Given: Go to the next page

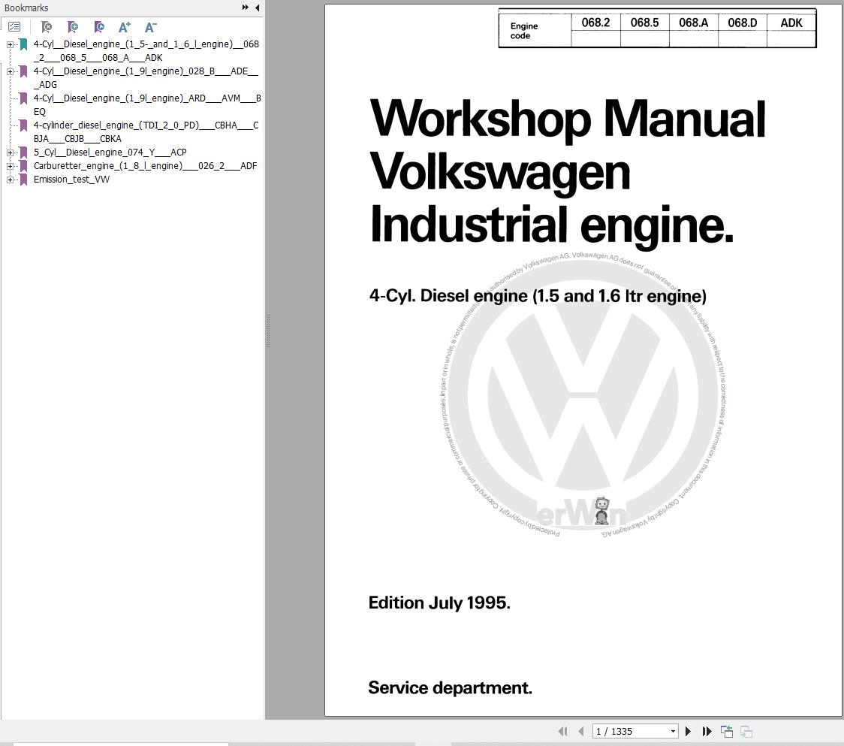Looking at the screenshot, I should coord(688,732).
